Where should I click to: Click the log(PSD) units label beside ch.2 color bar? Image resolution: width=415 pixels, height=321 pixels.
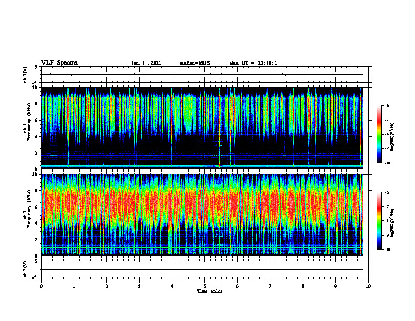[x=392, y=223]
